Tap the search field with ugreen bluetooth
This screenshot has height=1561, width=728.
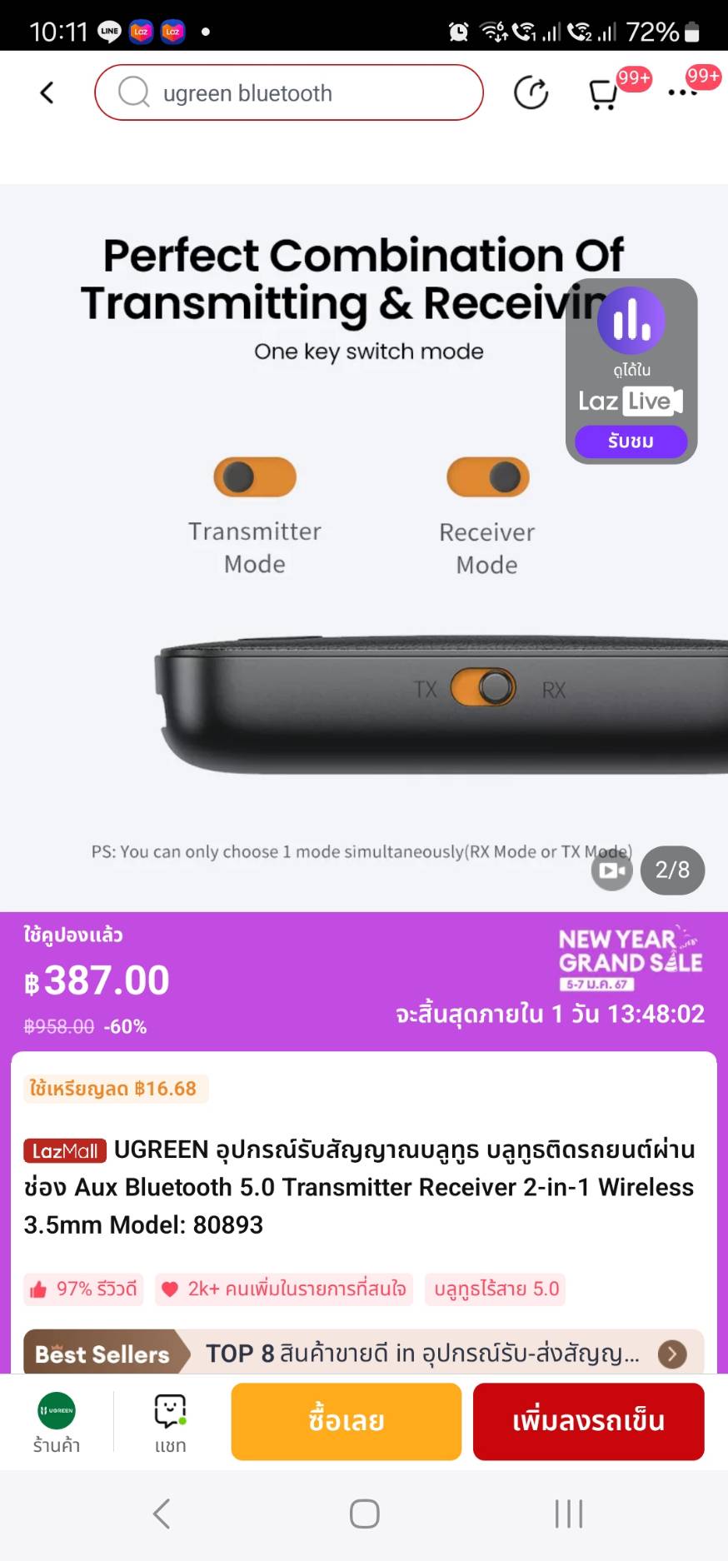(289, 92)
